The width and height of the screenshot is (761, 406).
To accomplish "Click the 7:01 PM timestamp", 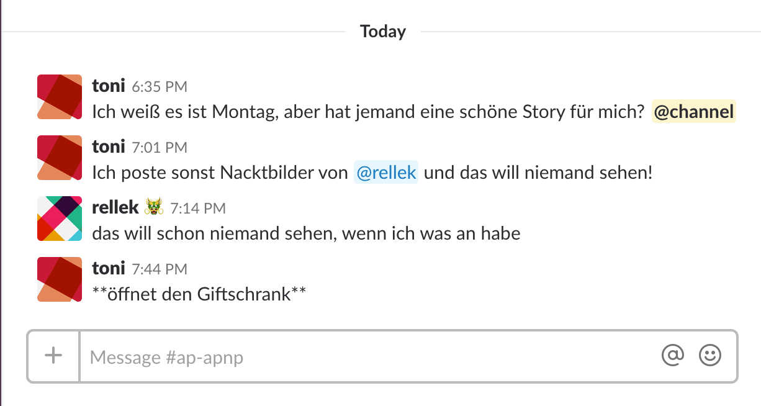I will coord(160,147).
